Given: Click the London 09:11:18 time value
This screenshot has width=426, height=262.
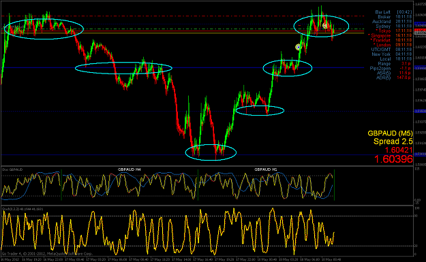Looking at the screenshot, I should pos(404,45).
